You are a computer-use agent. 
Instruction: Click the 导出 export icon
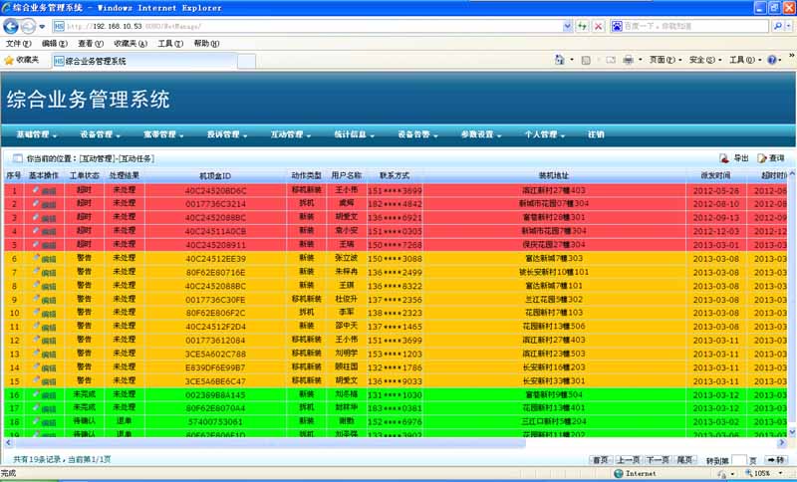pyautogui.click(x=724, y=158)
